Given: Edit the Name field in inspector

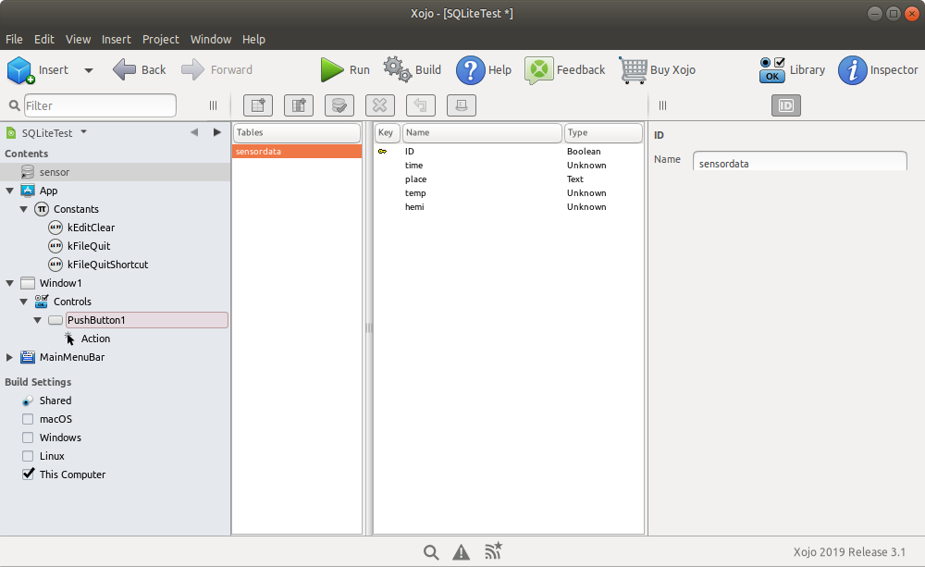Looking at the screenshot, I should click(800, 162).
